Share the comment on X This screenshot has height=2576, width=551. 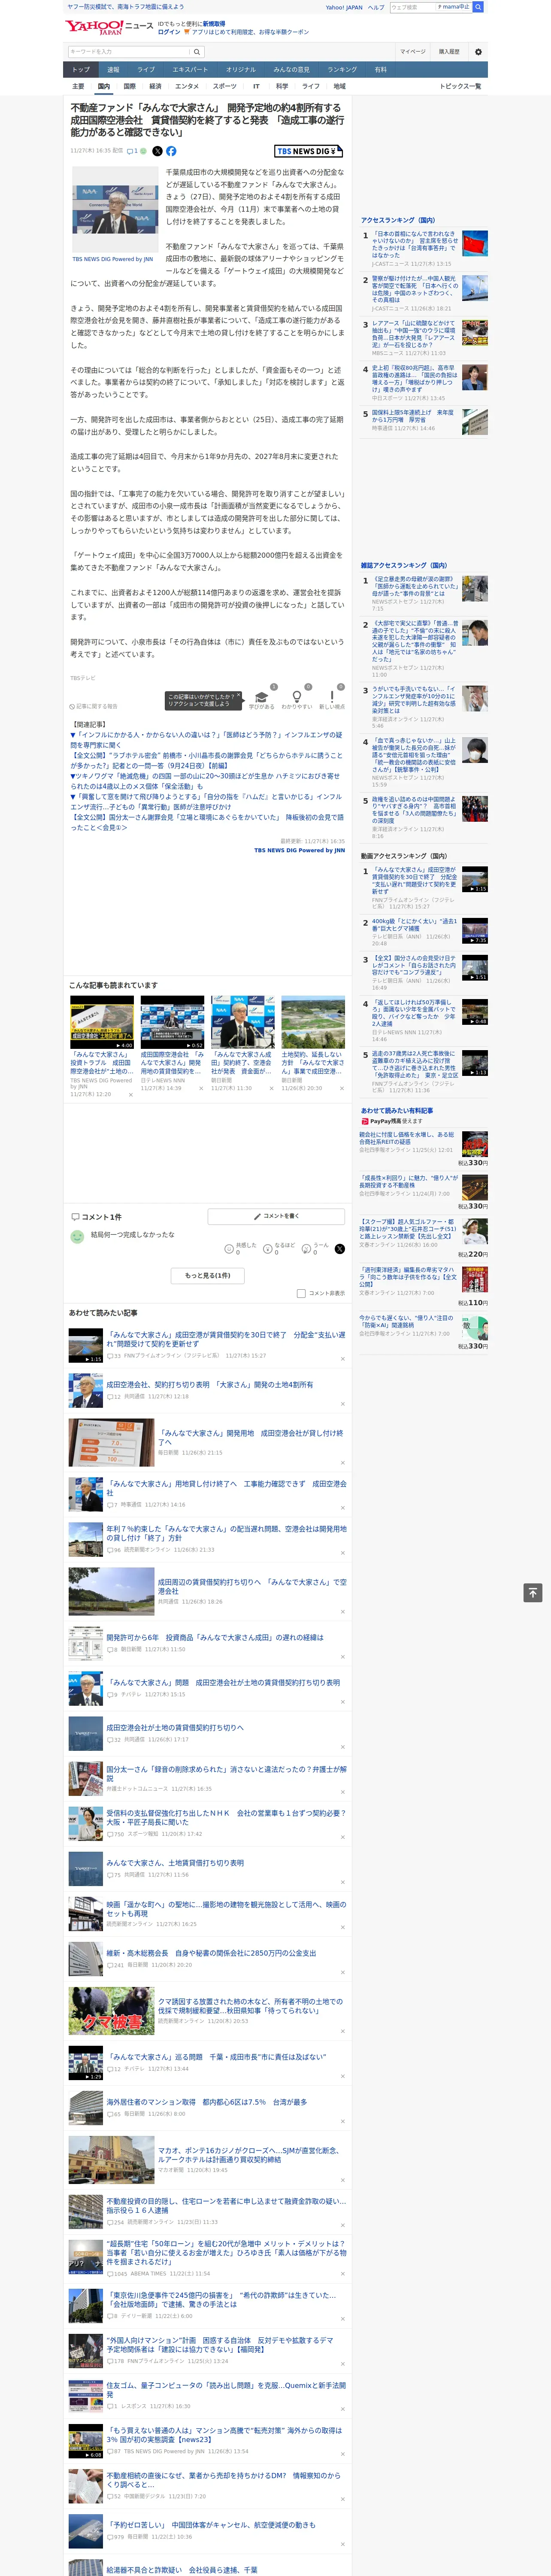[340, 1249]
